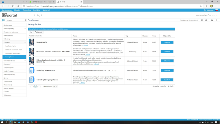Screen dimensions: 220x124
Task: Open detail link for Školení řidičů description
Action: click(85, 45)
